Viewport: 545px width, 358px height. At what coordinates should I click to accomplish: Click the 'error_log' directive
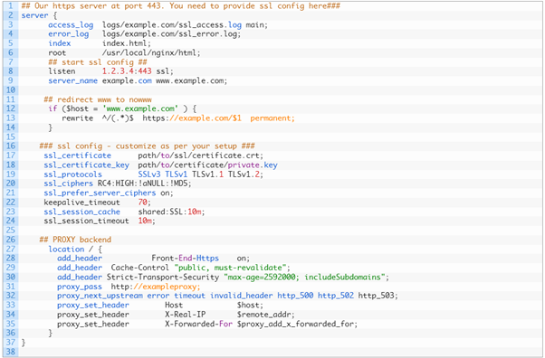coord(68,34)
